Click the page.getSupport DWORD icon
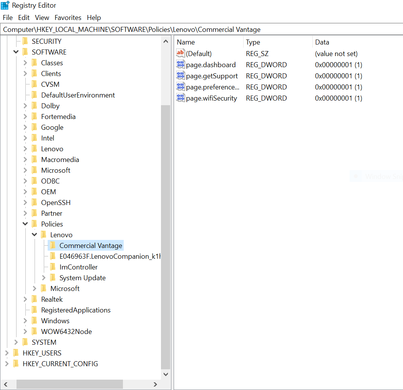Viewport: 403px width, 390px height. (181, 76)
